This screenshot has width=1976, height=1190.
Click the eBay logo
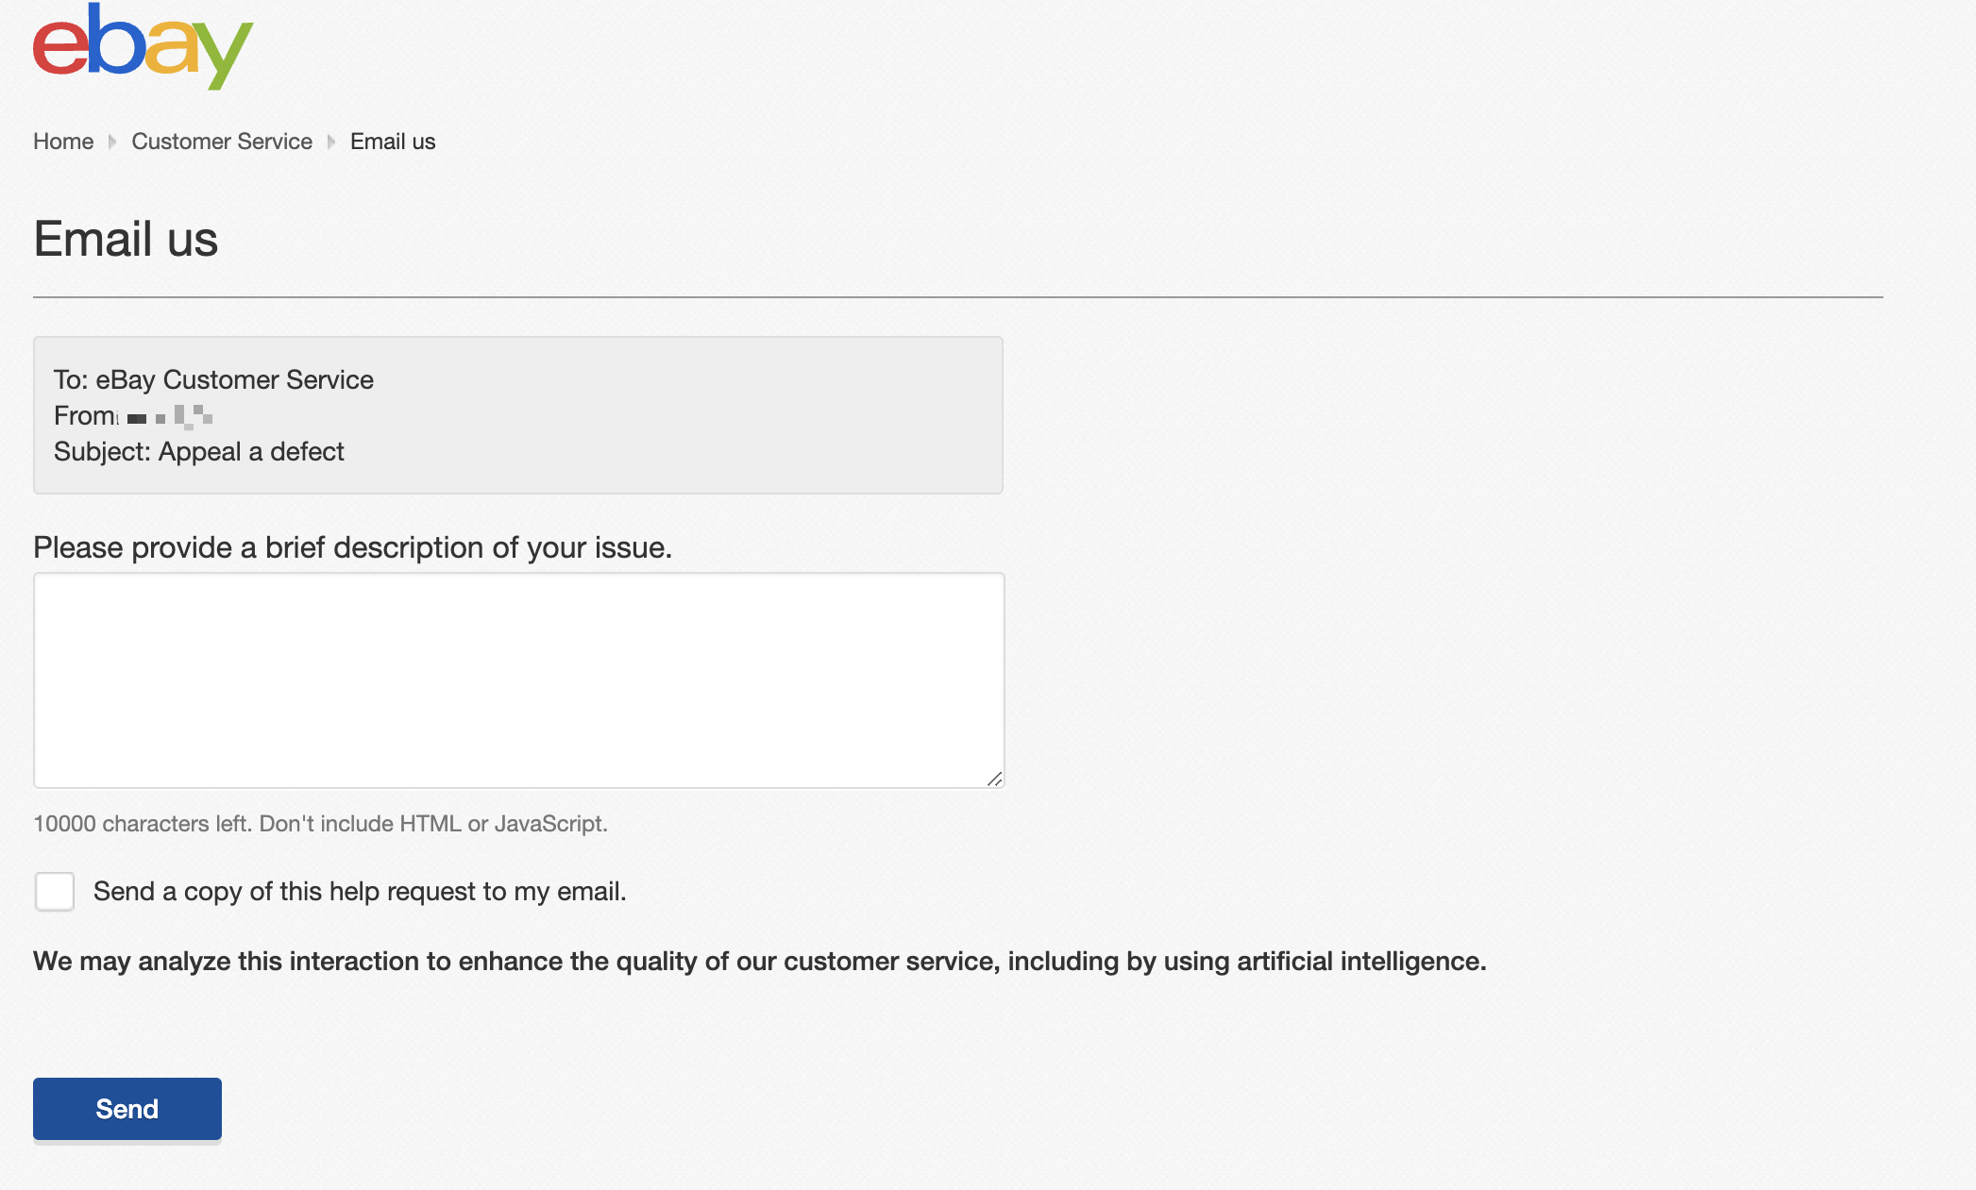coord(144,46)
